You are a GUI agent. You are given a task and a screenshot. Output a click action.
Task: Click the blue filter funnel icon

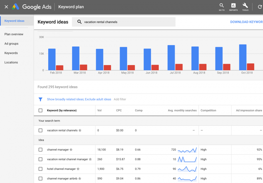tap(40, 99)
